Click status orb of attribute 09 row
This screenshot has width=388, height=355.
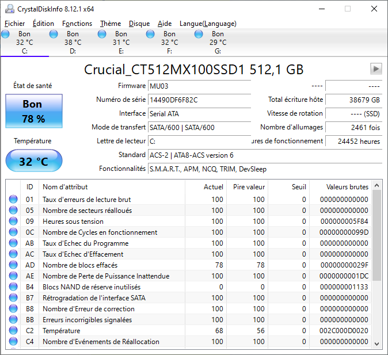point(13,221)
